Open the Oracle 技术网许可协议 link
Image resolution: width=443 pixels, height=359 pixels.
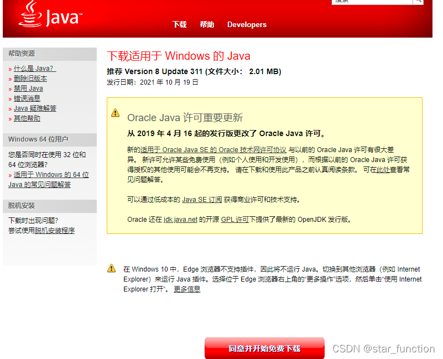click(213, 150)
